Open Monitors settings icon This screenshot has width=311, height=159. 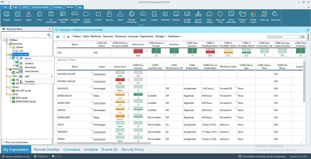(x=176, y=16)
